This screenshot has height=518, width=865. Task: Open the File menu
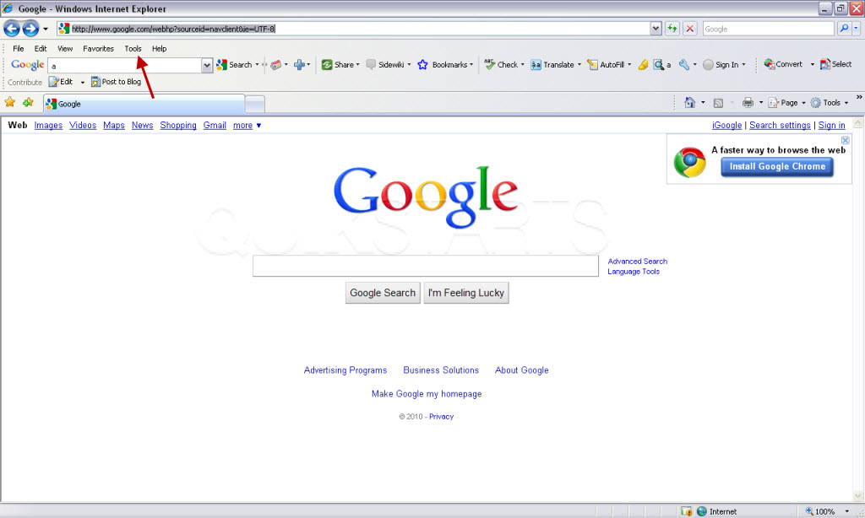coord(19,48)
